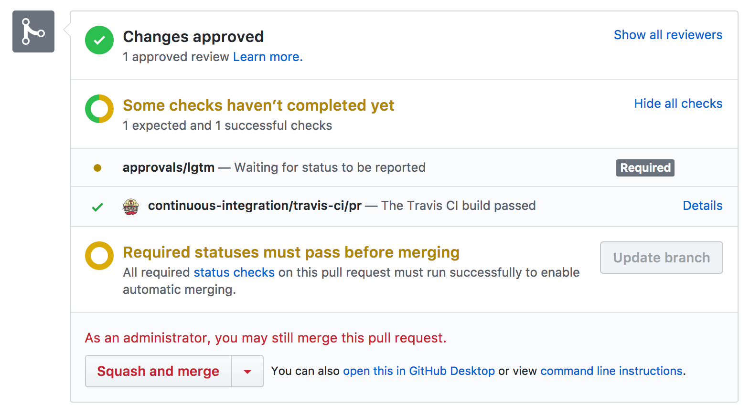Click the partial-progress checks status ring icon
The image size is (750, 415).
coord(99,109)
